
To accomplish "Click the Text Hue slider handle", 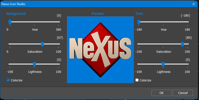I will point(139,22).
